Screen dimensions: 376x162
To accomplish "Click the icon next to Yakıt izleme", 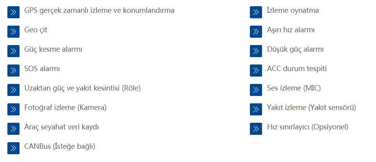I will [256, 109].
